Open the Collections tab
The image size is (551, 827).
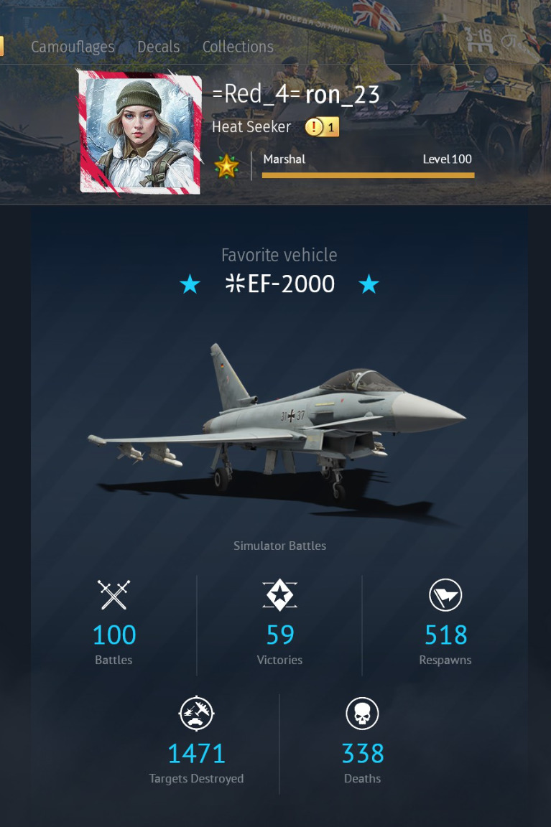pyautogui.click(x=238, y=47)
